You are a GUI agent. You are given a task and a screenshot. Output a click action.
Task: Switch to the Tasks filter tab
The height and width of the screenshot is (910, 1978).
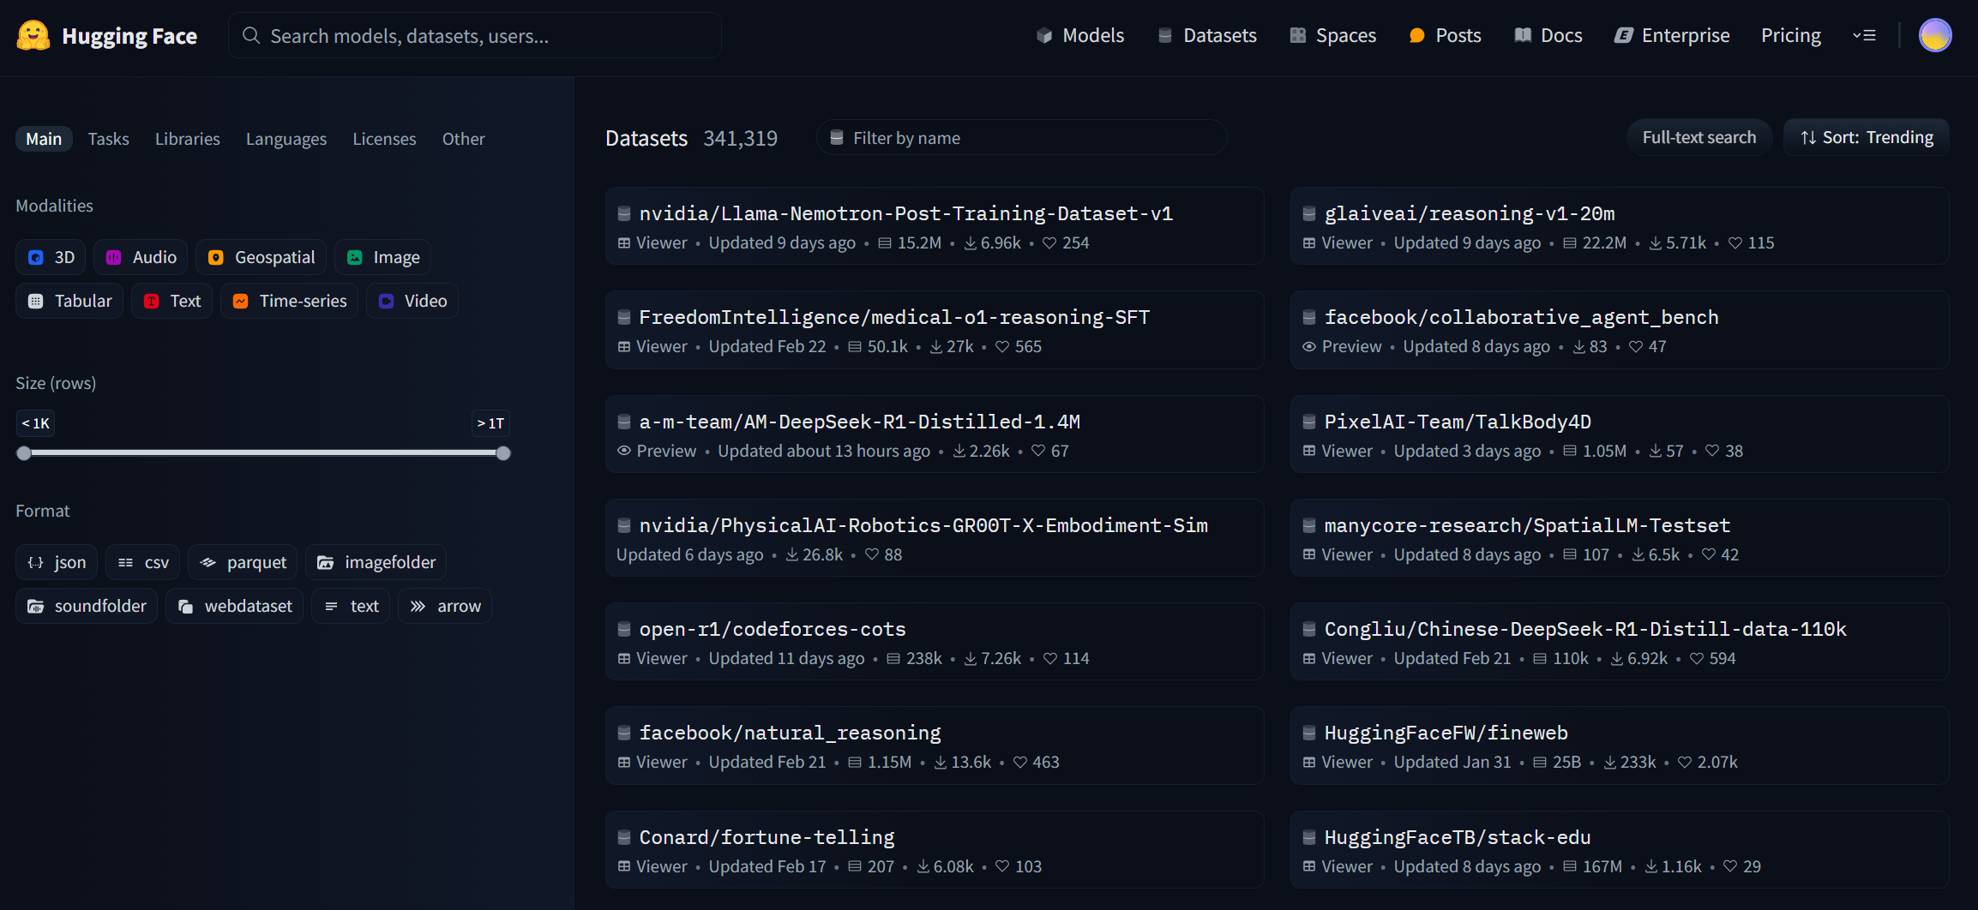(x=108, y=139)
